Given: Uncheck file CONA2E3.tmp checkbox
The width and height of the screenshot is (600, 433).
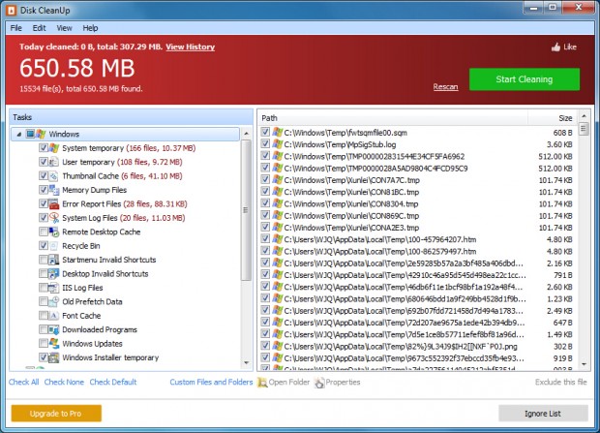Looking at the screenshot, I should [x=265, y=228].
